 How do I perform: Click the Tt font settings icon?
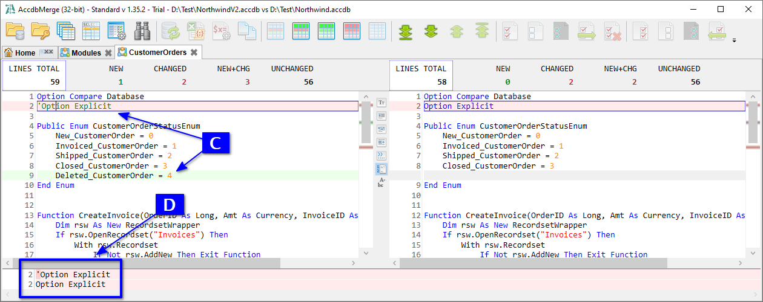click(381, 103)
